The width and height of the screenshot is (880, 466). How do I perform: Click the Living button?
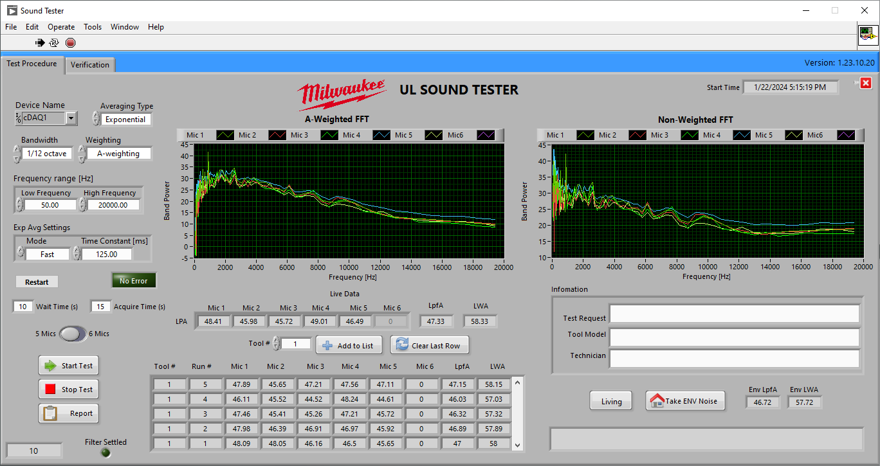point(611,401)
